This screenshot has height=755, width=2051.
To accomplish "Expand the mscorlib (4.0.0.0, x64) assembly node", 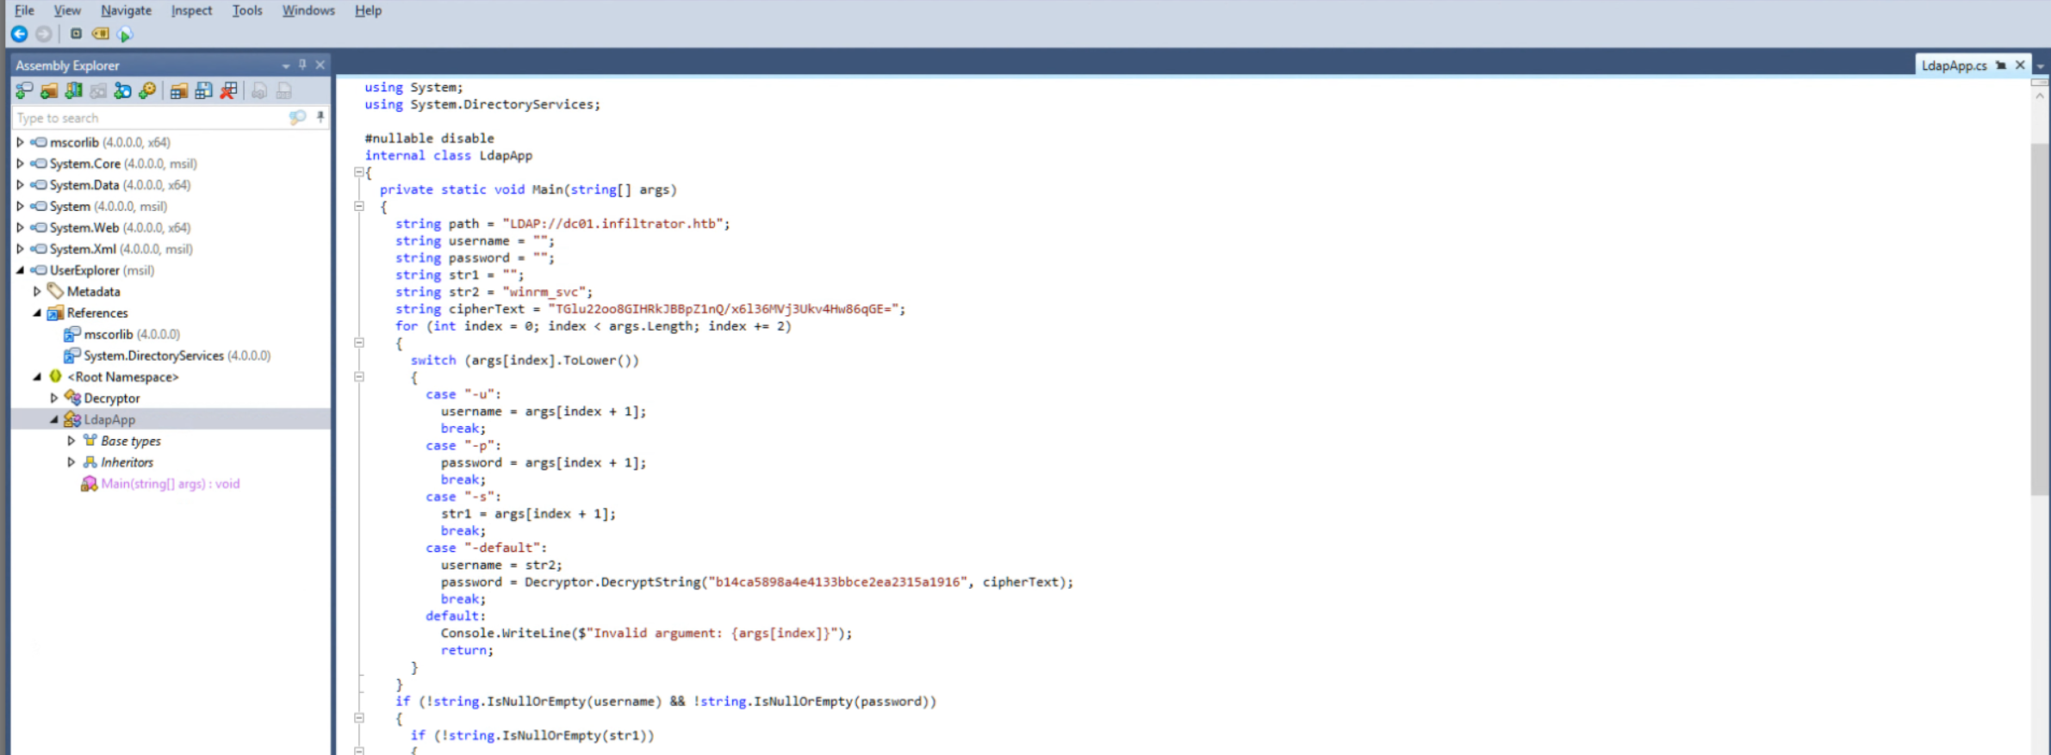I will click(20, 143).
